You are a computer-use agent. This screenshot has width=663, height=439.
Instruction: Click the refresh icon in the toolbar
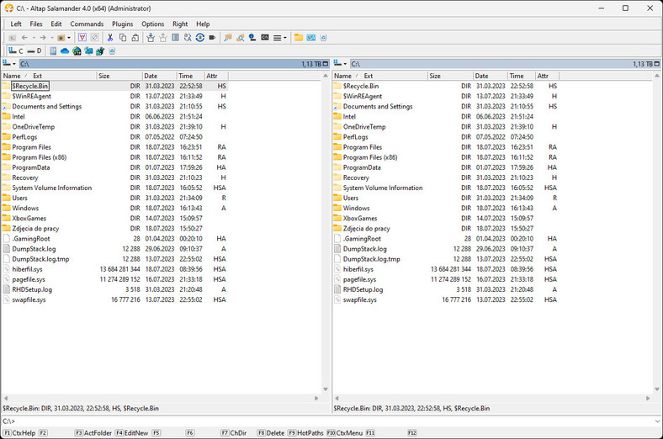(x=199, y=38)
